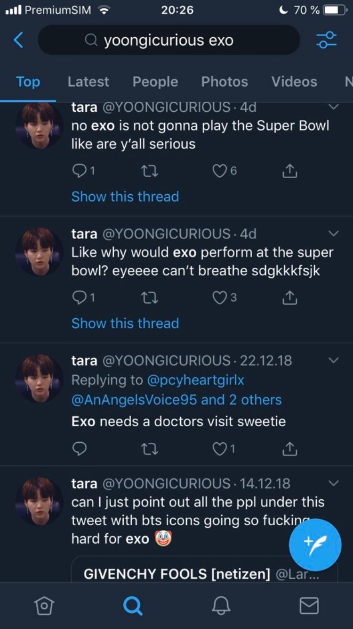Open the chevron menu on the 14.12.18 tweet
This screenshot has width=353, height=629.
click(x=333, y=483)
